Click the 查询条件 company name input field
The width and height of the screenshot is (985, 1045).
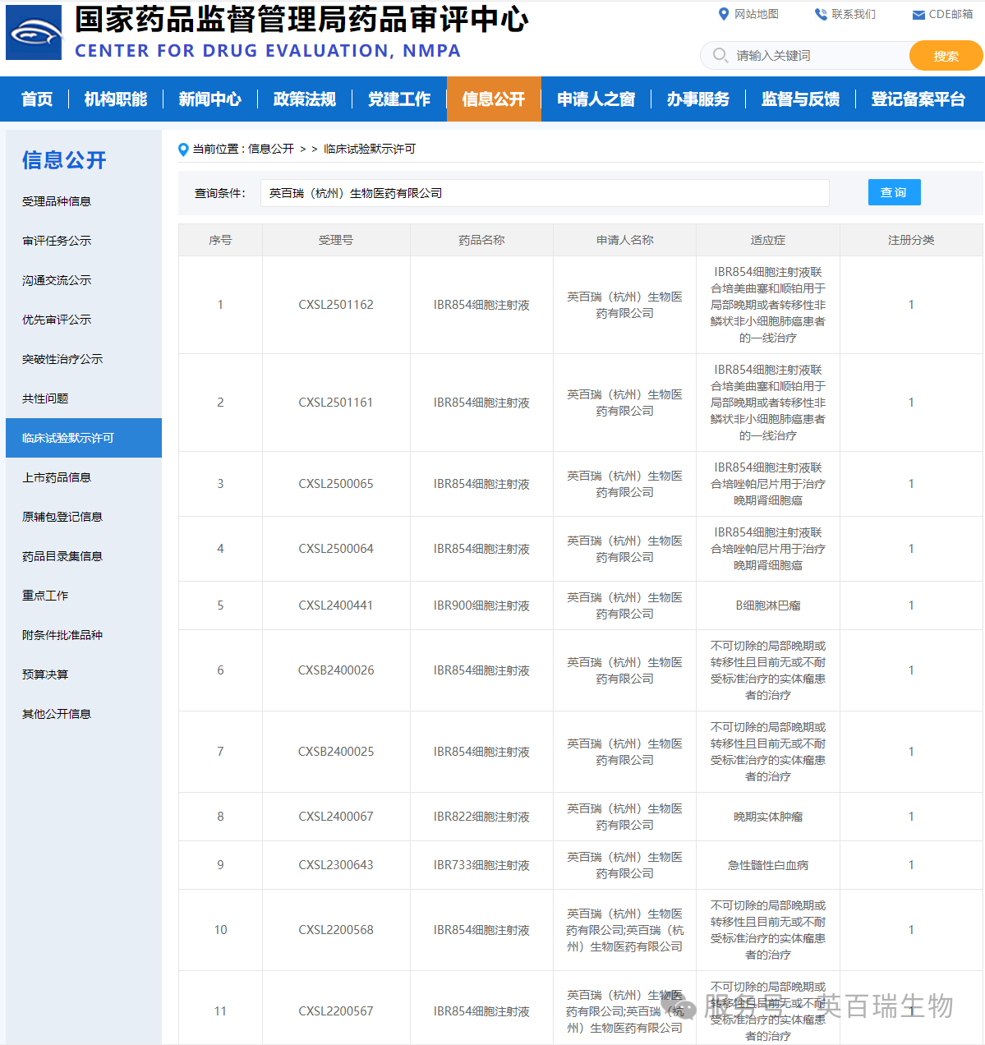click(x=544, y=193)
